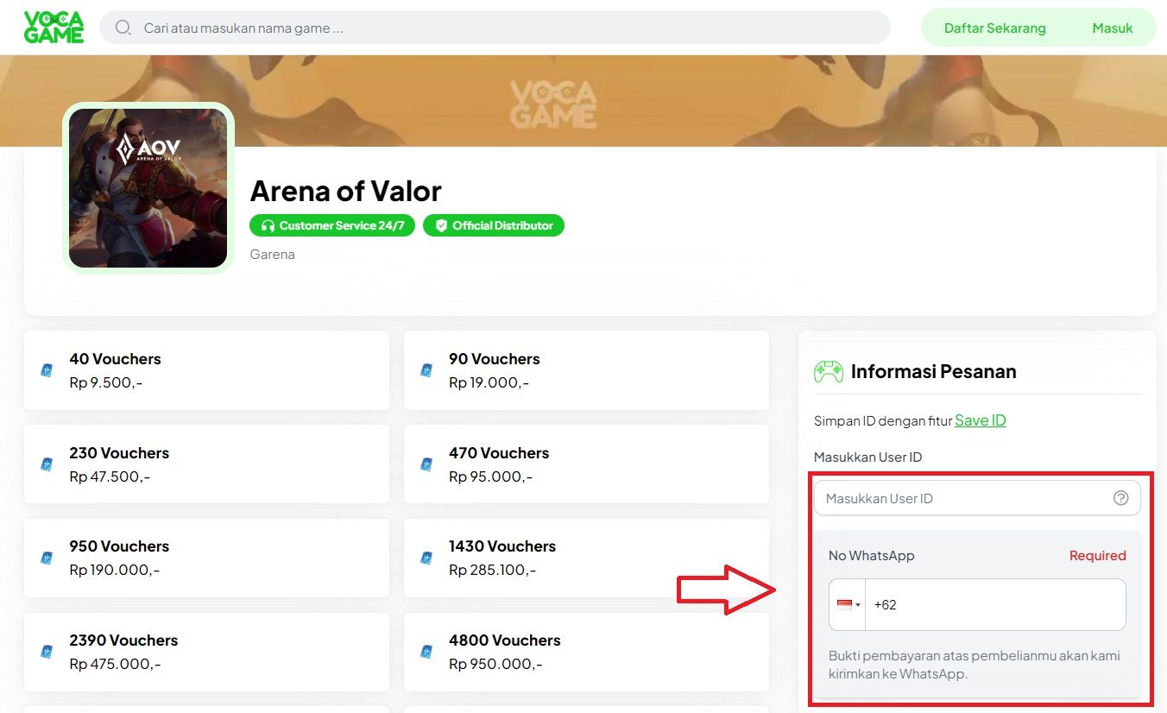
Task: Select the 40 Vouchers package
Action: click(x=206, y=370)
